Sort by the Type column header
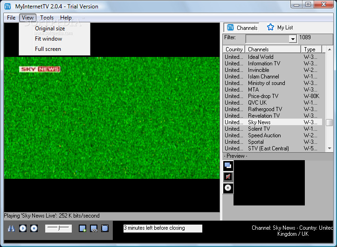 [311, 49]
